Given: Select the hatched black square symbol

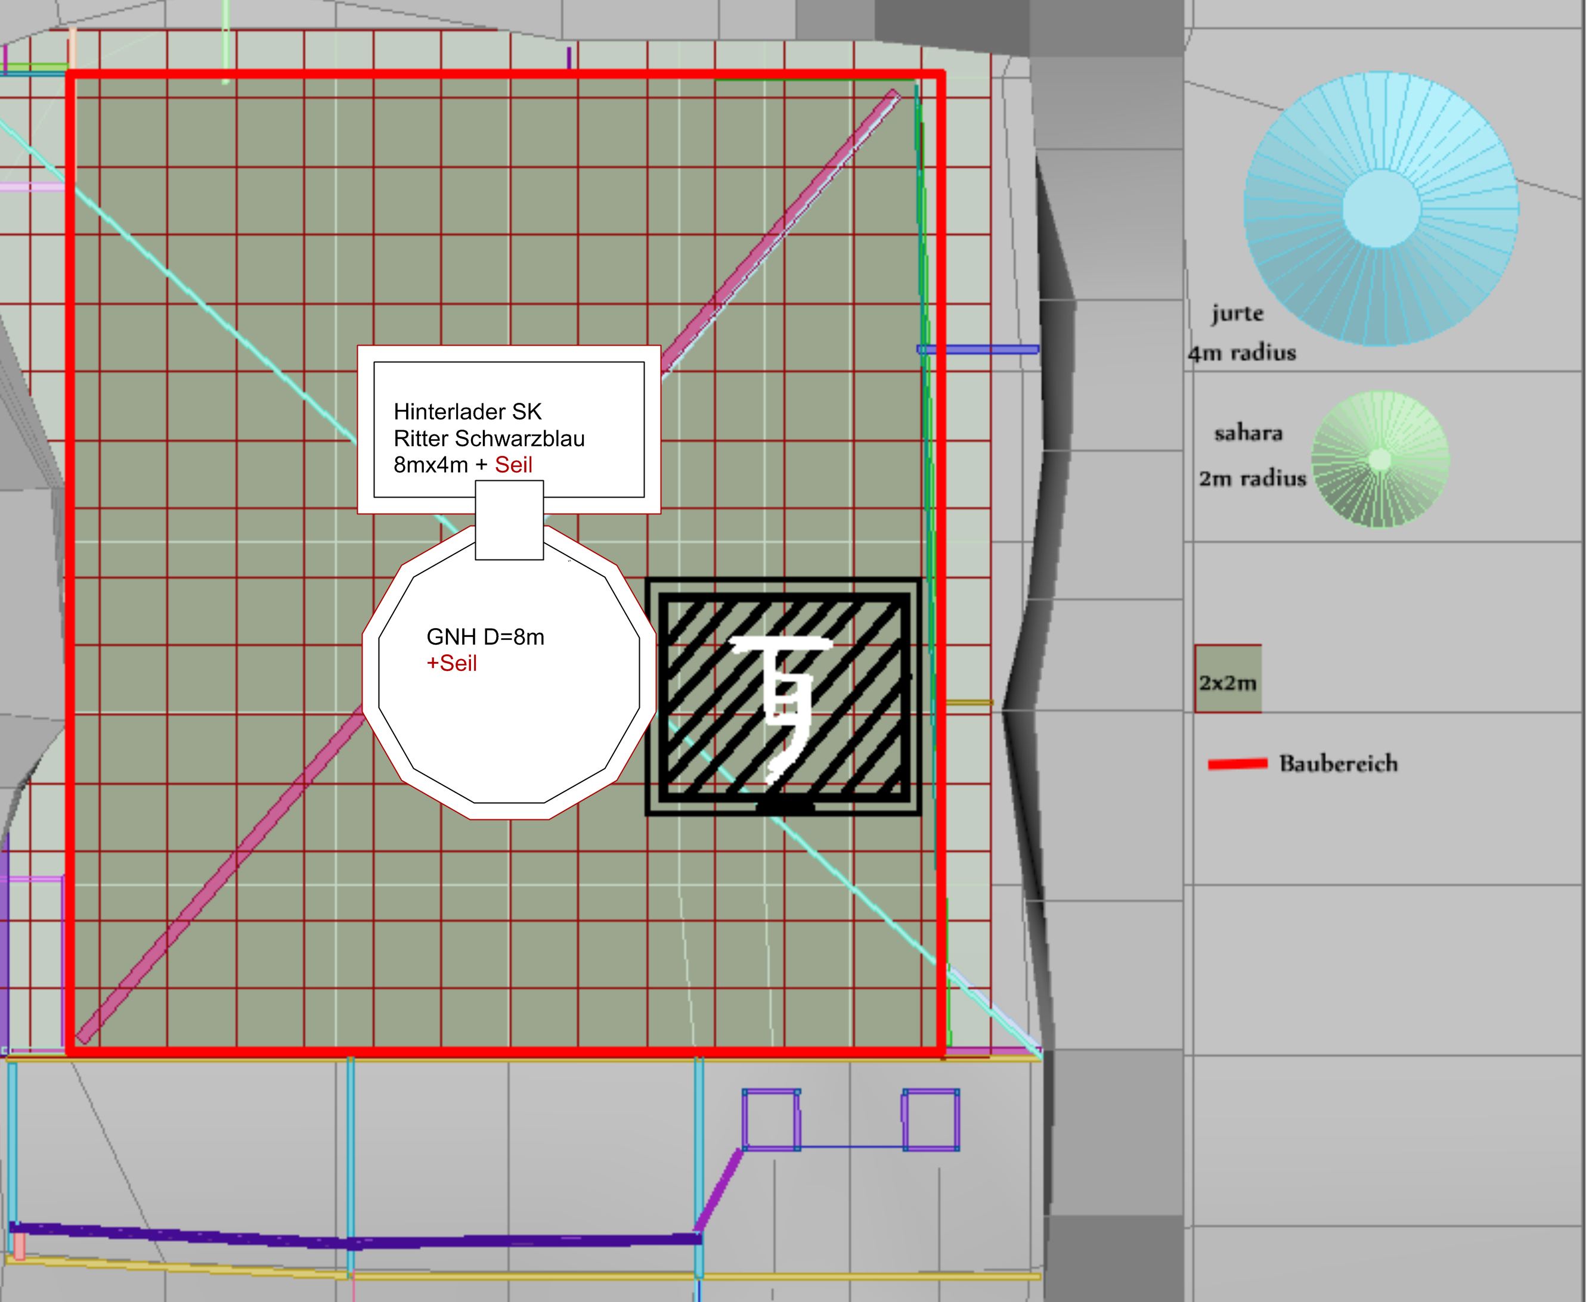Looking at the screenshot, I should (x=784, y=697).
